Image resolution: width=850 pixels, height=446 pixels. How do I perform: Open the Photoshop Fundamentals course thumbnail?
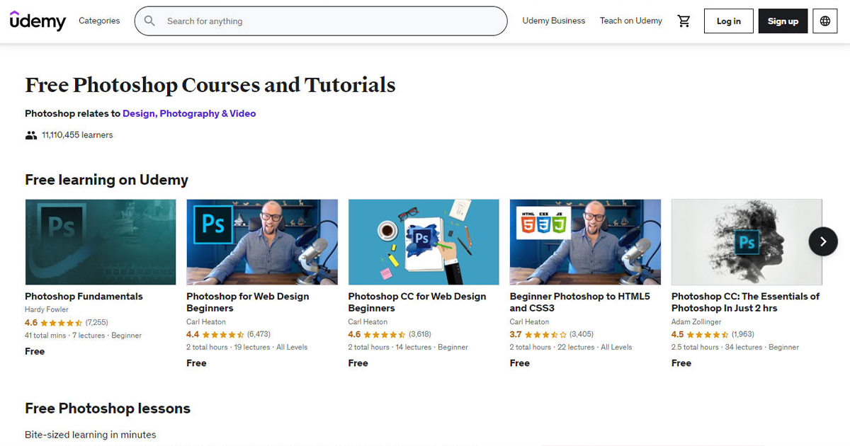100,241
